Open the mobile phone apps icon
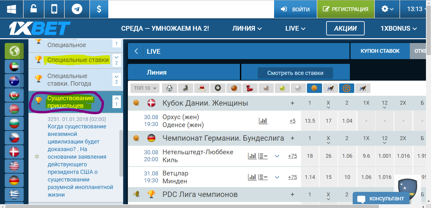The height and width of the screenshot is (208, 431). (54, 9)
